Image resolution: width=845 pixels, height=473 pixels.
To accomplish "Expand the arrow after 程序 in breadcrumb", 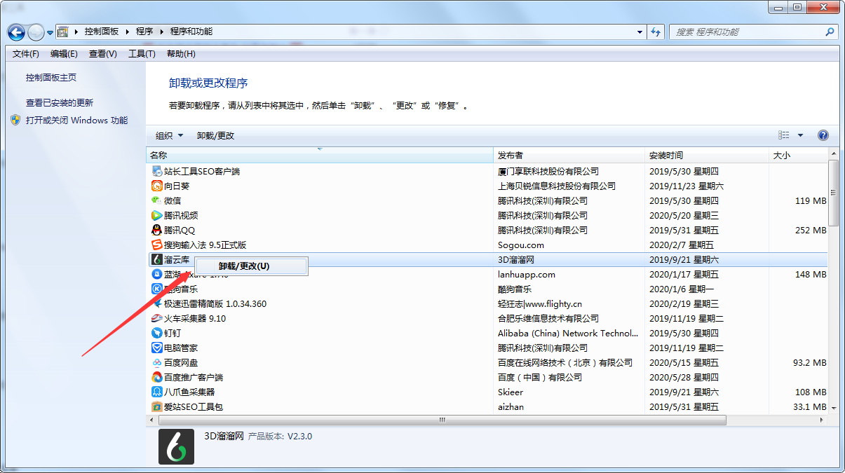I will tap(162, 32).
